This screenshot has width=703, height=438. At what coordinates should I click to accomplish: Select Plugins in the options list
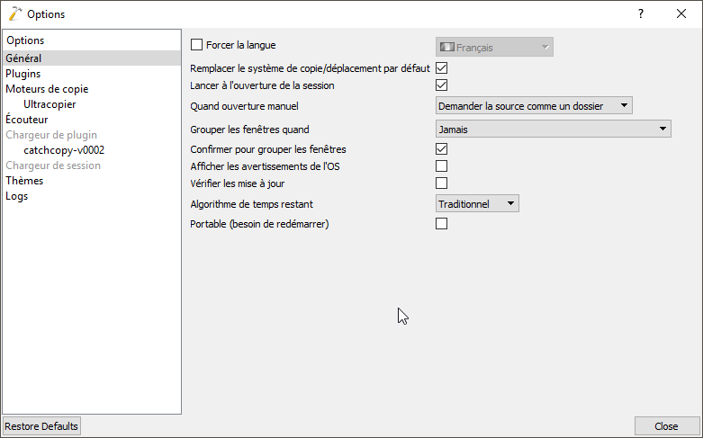click(x=23, y=74)
